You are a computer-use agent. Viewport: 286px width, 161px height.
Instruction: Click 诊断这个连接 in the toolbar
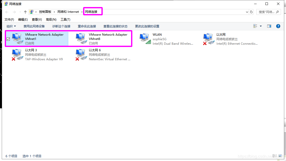click(61, 26)
